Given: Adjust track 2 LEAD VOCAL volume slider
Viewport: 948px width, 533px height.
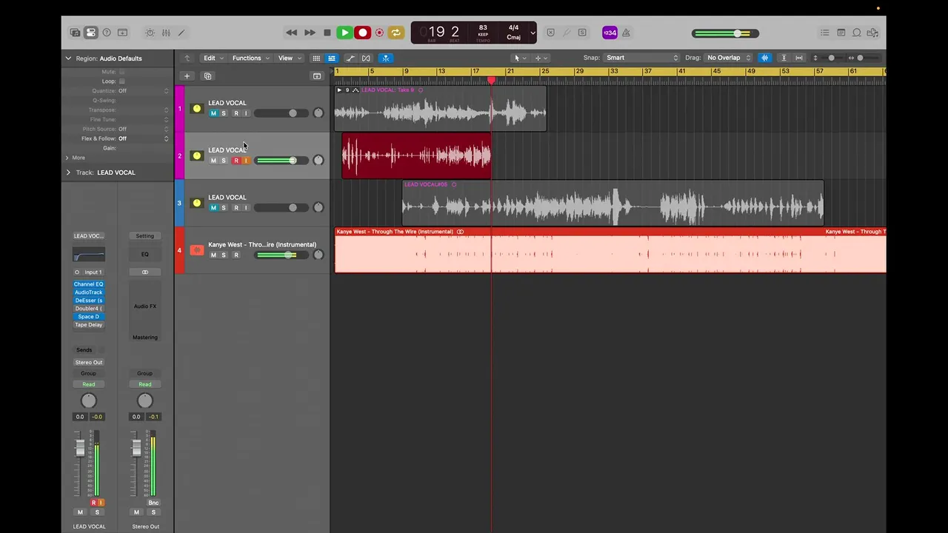Looking at the screenshot, I should 280,161.
